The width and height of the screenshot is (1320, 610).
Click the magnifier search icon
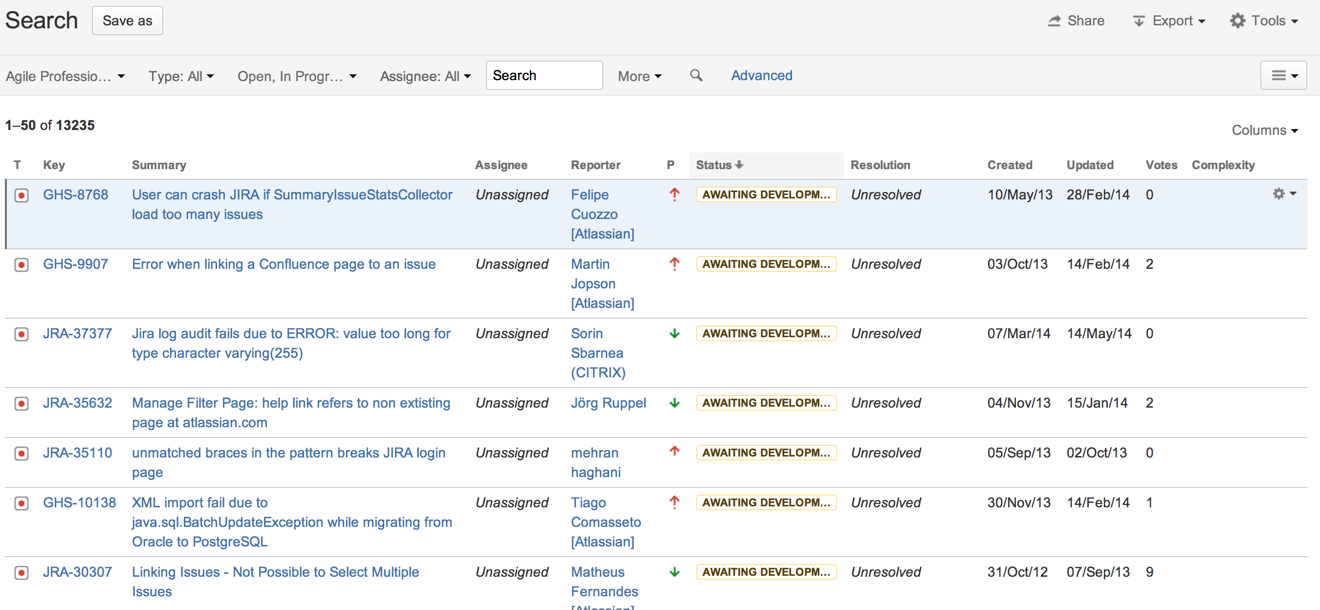[x=696, y=76]
